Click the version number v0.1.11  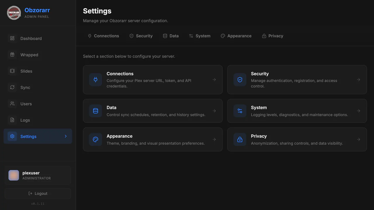[38, 204]
